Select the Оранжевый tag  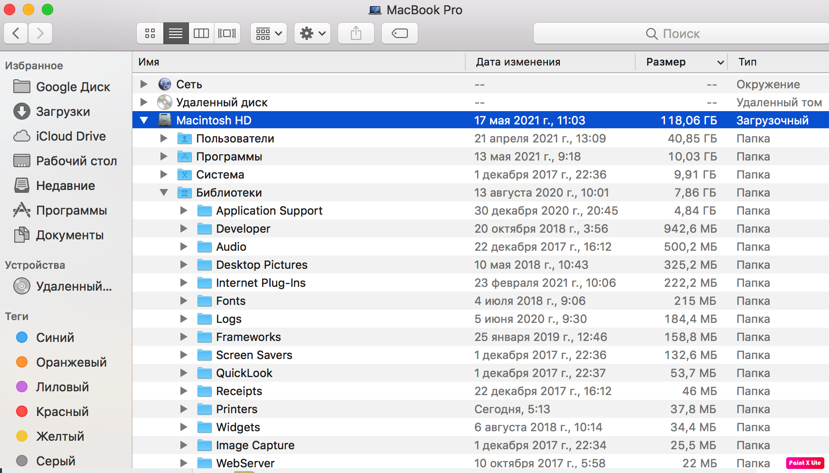point(62,362)
